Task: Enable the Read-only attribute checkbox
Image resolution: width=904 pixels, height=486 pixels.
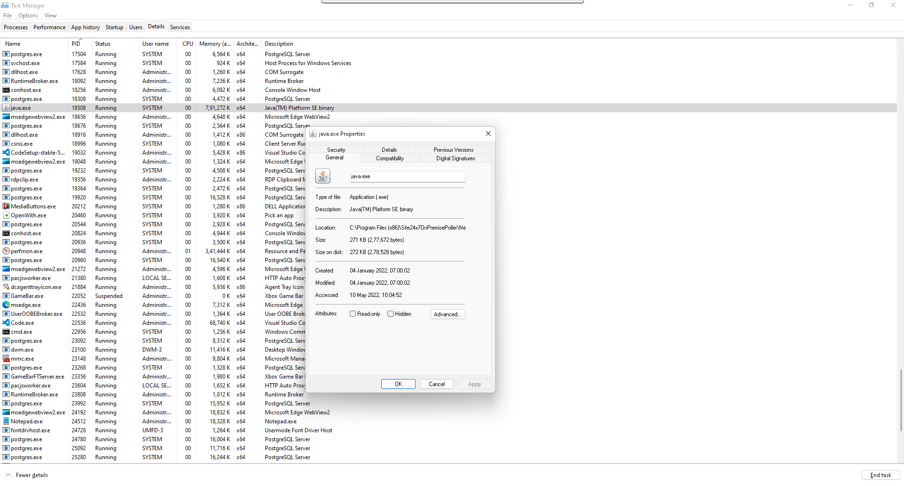Action: tap(353, 314)
